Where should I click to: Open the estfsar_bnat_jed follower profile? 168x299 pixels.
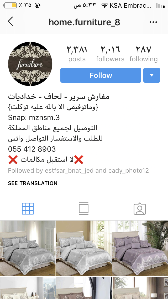(x=69, y=171)
